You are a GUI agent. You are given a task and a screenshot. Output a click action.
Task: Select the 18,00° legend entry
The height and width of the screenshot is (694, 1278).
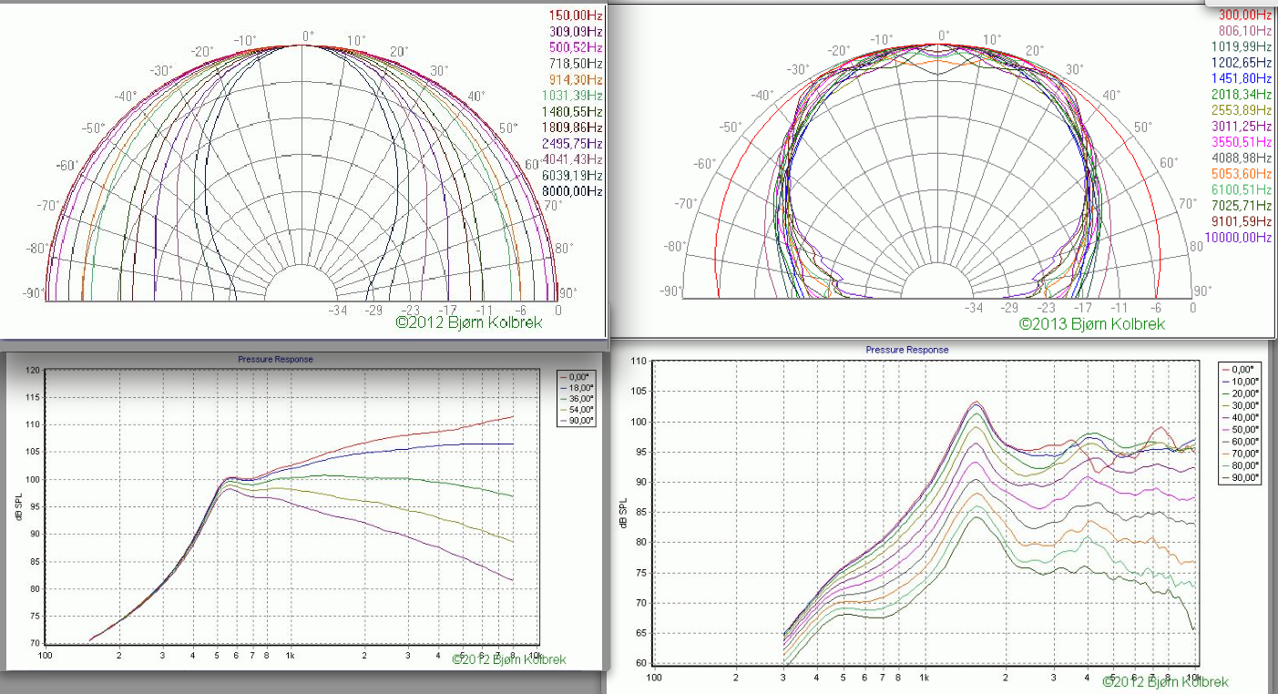tap(577, 387)
